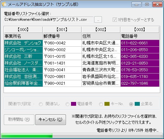
Task: Select the 電話番号 radio button
Action: click(x=68, y=104)
